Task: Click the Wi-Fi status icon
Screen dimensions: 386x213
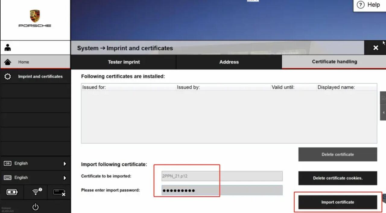Action: [x=37, y=192]
